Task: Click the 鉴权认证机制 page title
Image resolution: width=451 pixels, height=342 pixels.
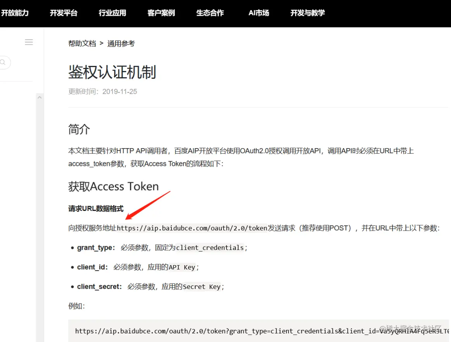Action: (112, 72)
